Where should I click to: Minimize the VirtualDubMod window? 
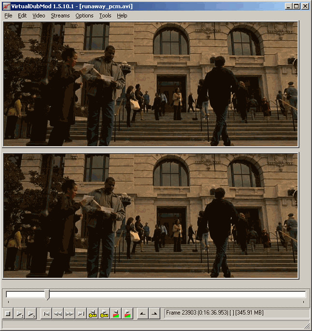pyautogui.click(x=288, y=6)
